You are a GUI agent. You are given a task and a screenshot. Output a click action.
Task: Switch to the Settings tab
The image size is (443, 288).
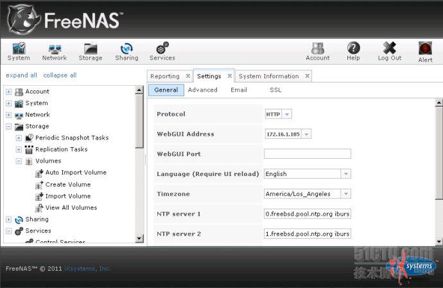click(x=209, y=76)
